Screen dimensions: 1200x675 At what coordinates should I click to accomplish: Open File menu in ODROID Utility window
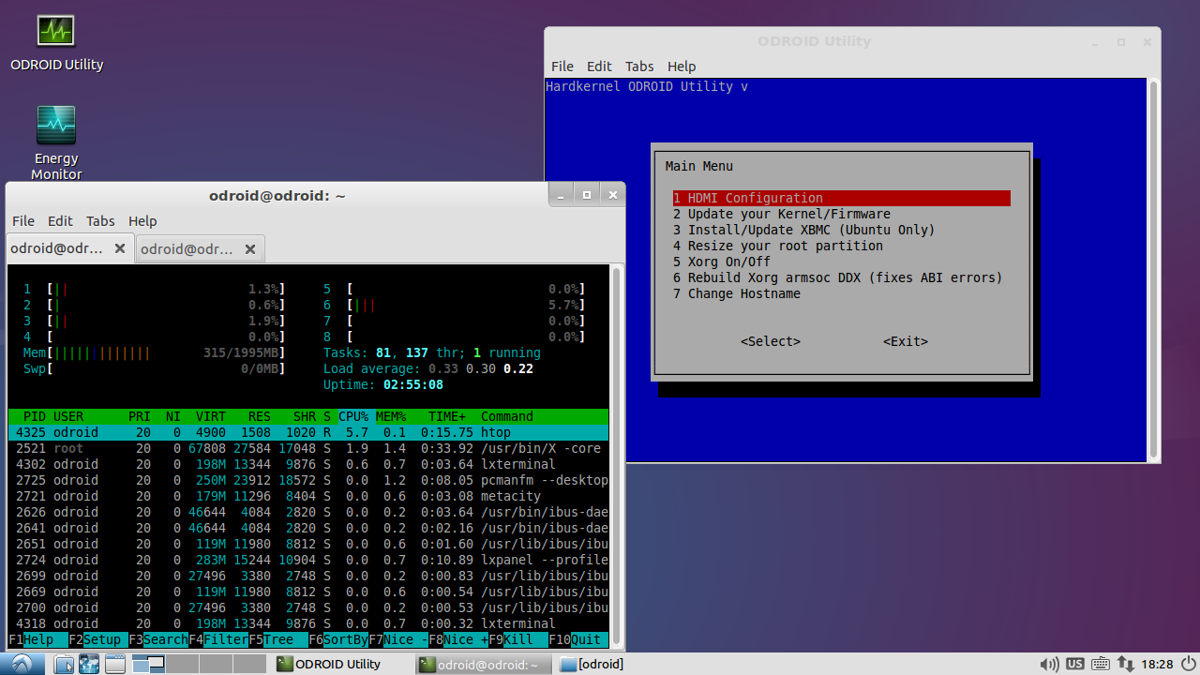point(562,67)
